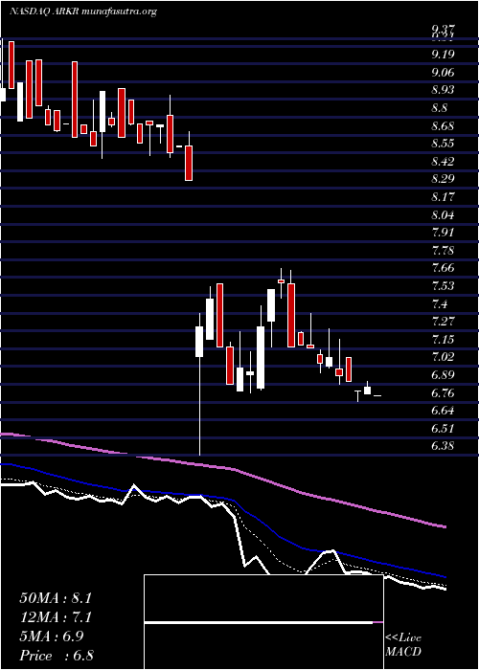This screenshot has width=479, height=670.
Task: Click the candle with the long lower wick
Action: [199, 384]
